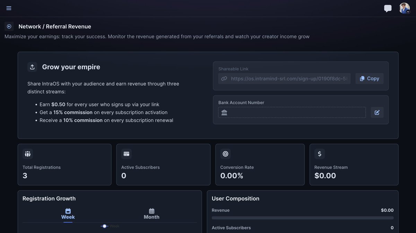Click the link chain icon in Shareable Link

tap(224, 79)
